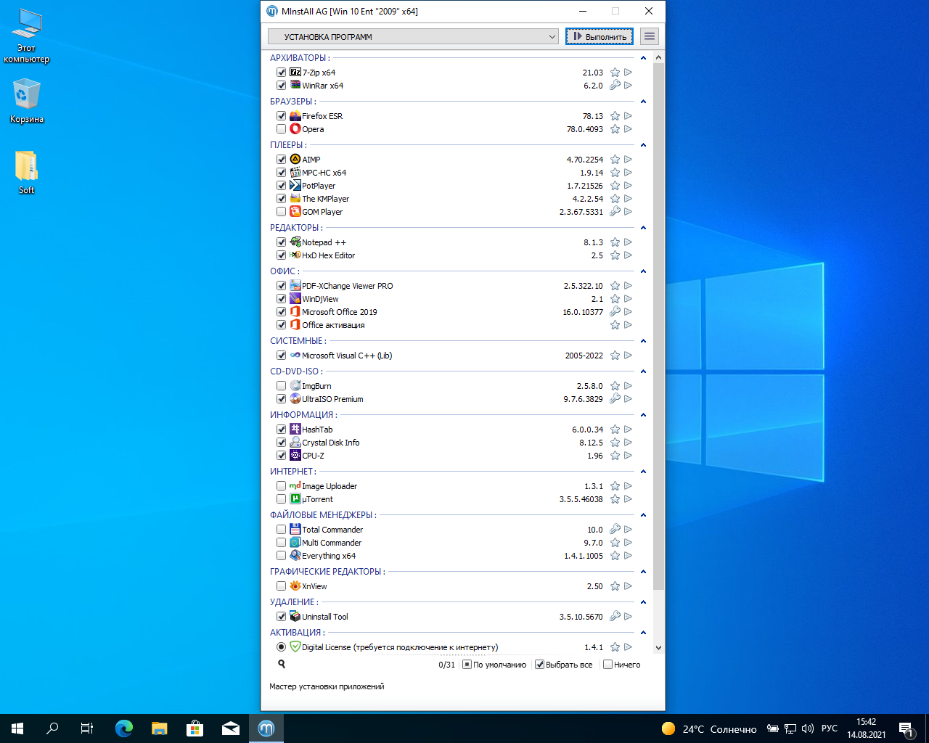
Task: Open Microsoft Edge from the taskbar
Action: (x=124, y=728)
